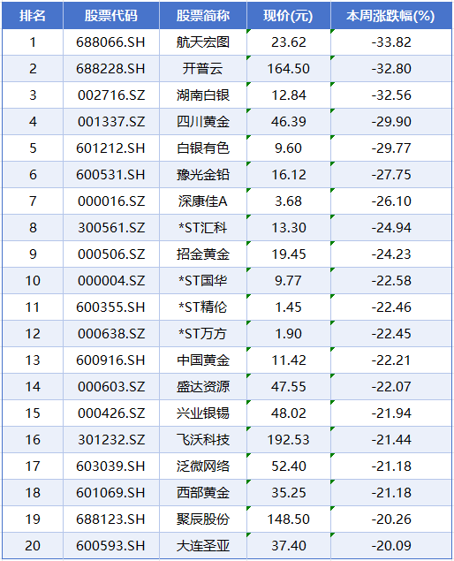Image resolution: width=454 pixels, height=561 pixels.
Task: Select stock code 688228.SH
Action: tap(110, 69)
